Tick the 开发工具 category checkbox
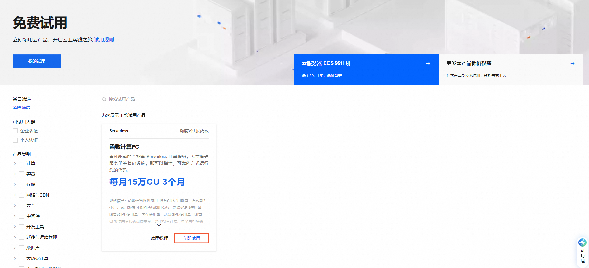The width and height of the screenshot is (589, 268). pyautogui.click(x=21, y=227)
